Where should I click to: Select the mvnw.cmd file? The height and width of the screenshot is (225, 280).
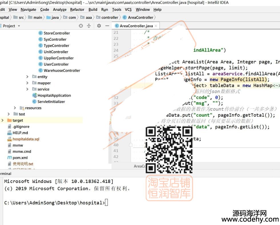22,152
